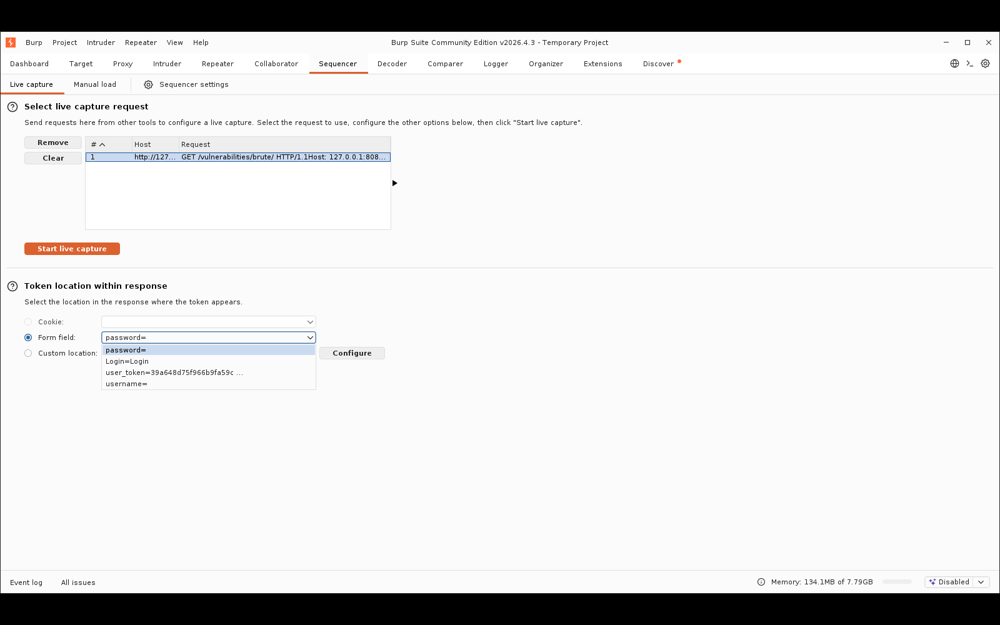Switch to the Decoder tab
This screenshot has height=625, width=1000.
392,64
